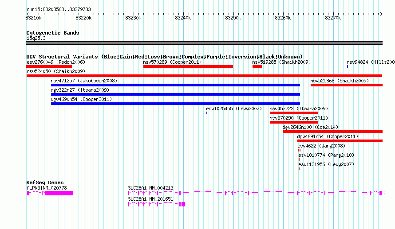Click the 'dgv2646n100 (Coe2014)' label

(x=310, y=127)
